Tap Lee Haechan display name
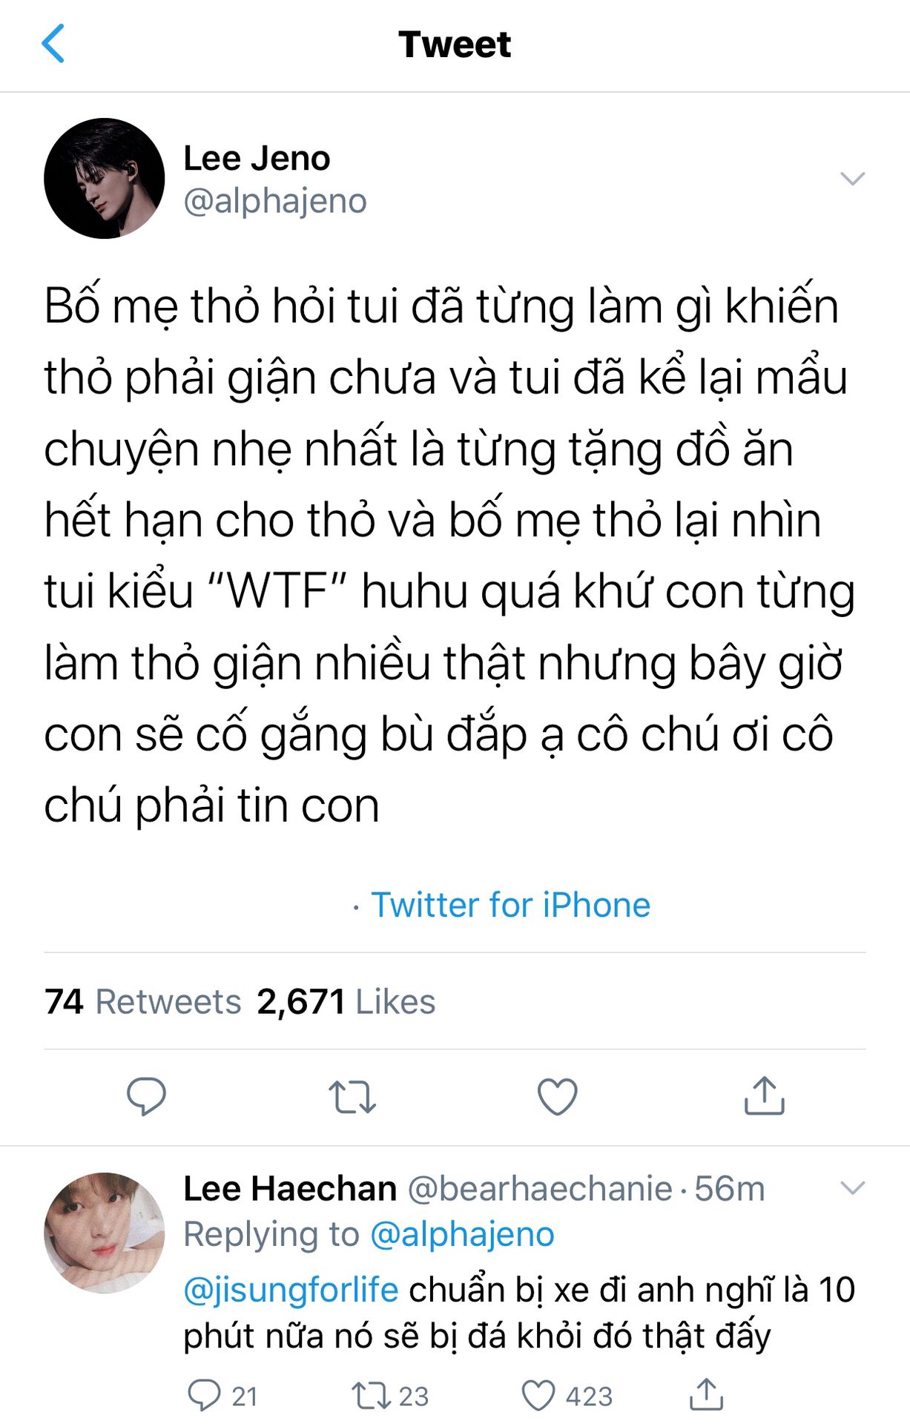910x1424 pixels. 290,1188
